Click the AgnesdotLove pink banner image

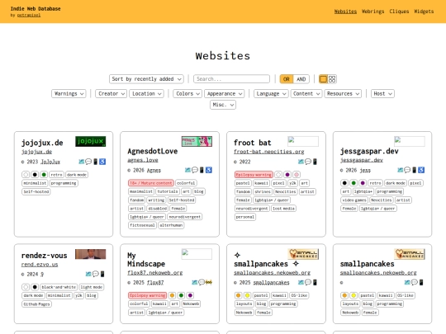[x=197, y=142]
